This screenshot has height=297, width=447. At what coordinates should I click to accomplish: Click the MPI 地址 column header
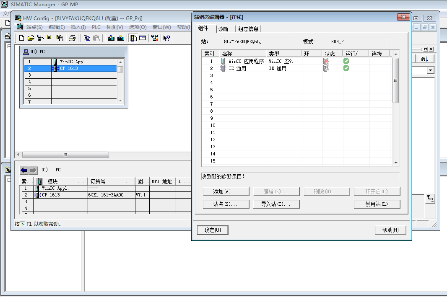pyautogui.click(x=163, y=181)
